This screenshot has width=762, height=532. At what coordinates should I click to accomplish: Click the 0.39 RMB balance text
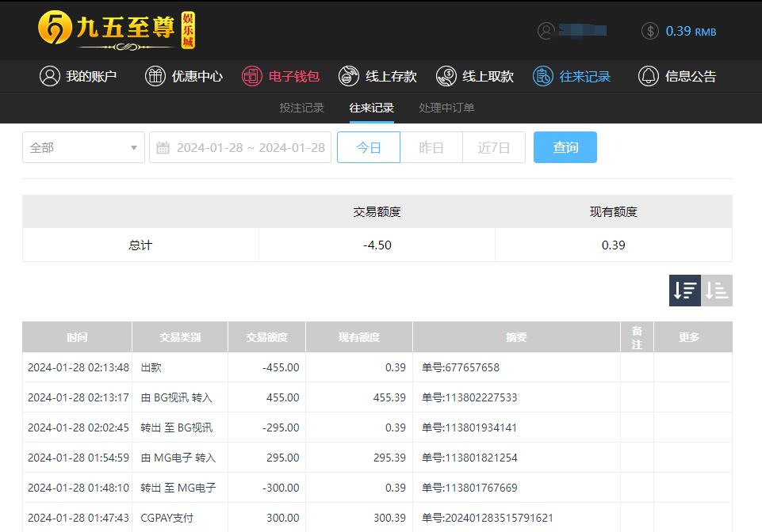[691, 31]
